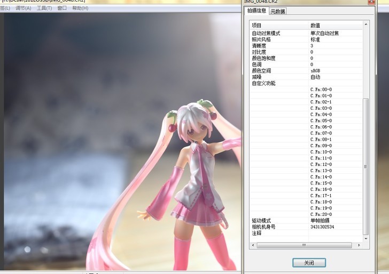Click the sRGB value
This screenshot has height=274, width=389.
315,71
